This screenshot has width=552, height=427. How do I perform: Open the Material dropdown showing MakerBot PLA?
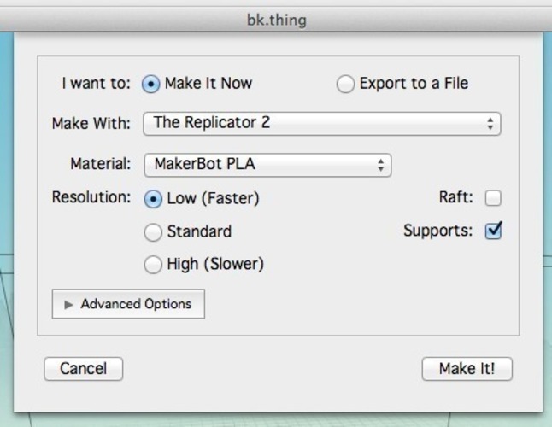pos(267,165)
